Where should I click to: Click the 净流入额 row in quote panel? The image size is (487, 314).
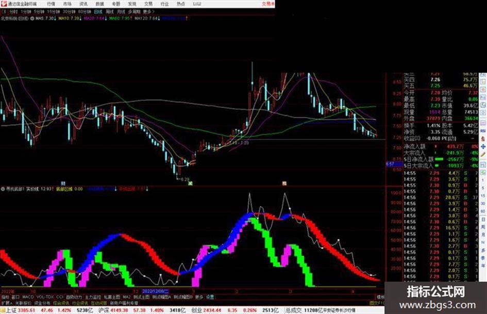[x=441, y=146]
